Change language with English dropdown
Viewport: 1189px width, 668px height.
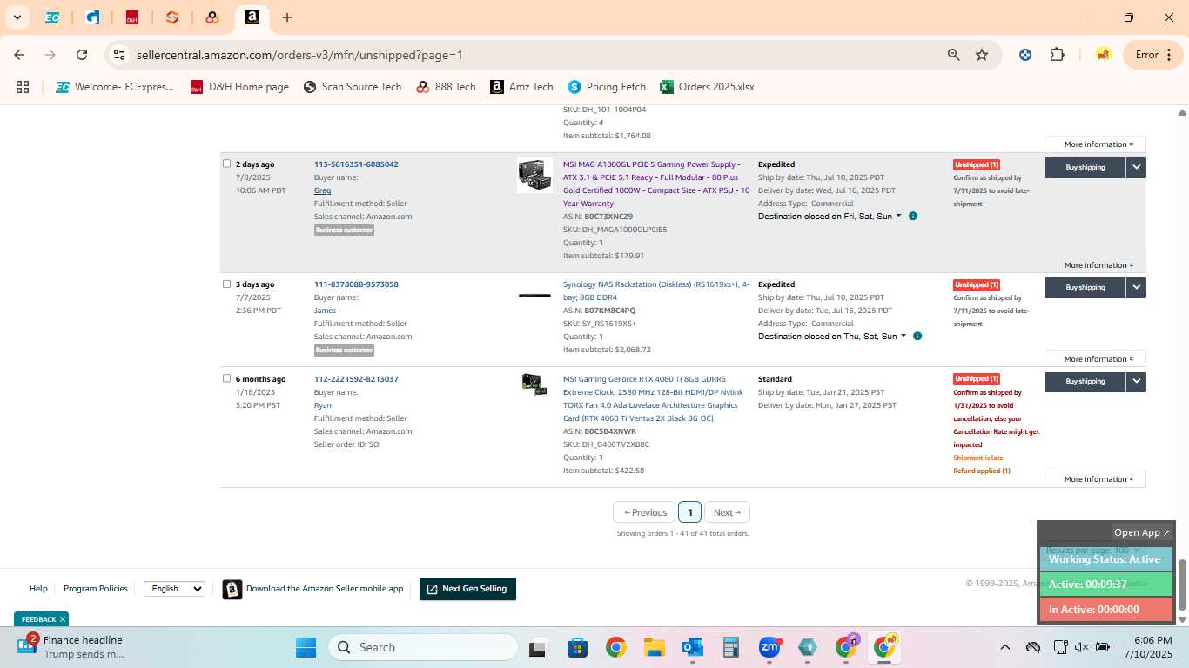174,589
